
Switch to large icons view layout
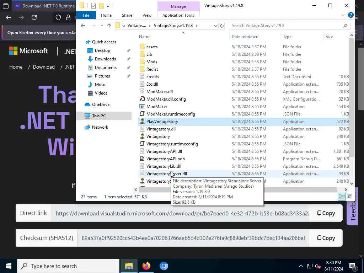coord(349,197)
